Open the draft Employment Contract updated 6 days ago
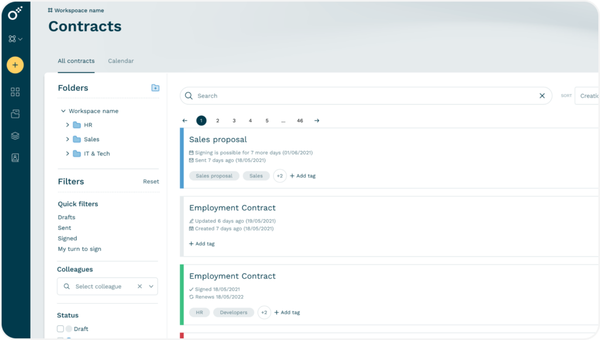 232,208
